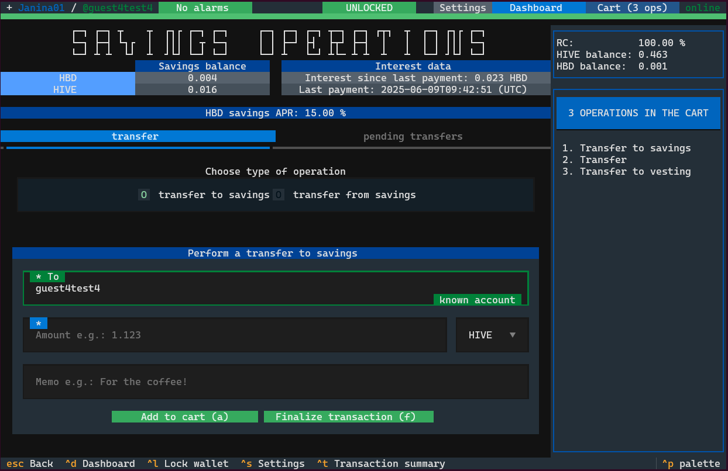This screenshot has height=471, width=728.
Task: Click the 'Choose type of operation' label
Action: click(276, 171)
